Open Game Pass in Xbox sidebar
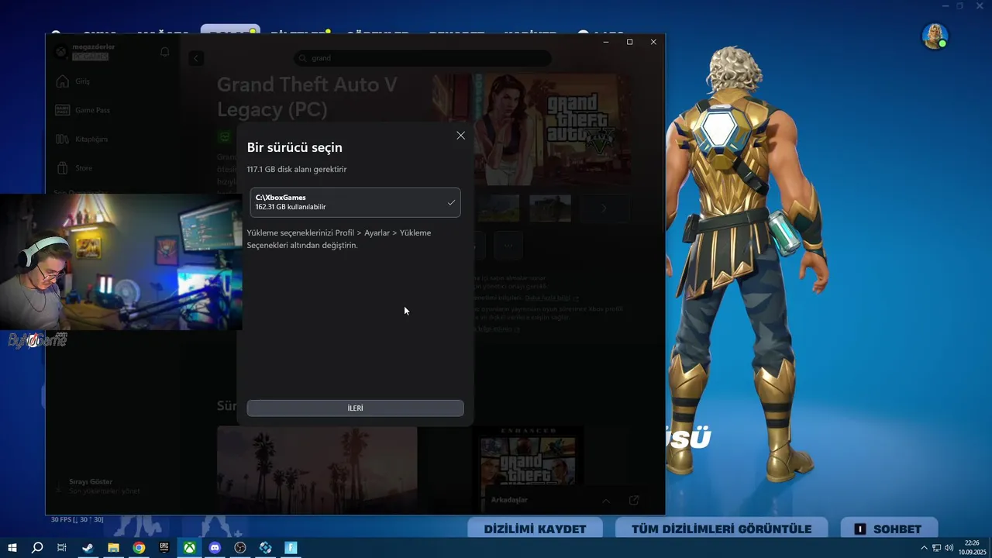 83,110
